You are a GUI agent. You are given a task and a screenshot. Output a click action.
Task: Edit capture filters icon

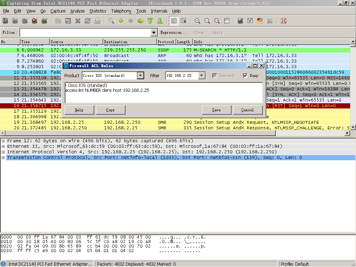click(241, 21)
